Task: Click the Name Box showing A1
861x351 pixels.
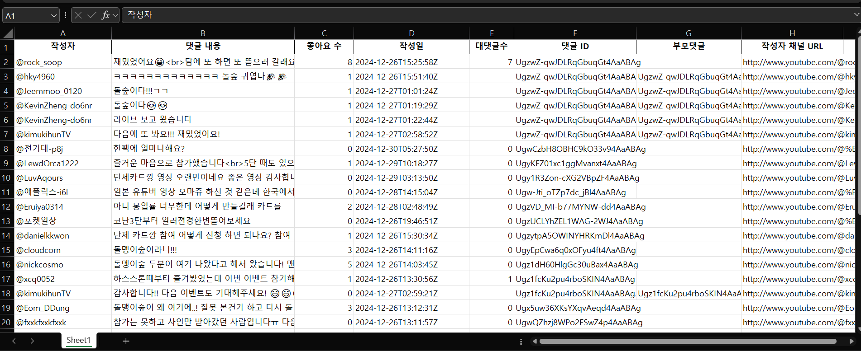Action: click(x=25, y=16)
